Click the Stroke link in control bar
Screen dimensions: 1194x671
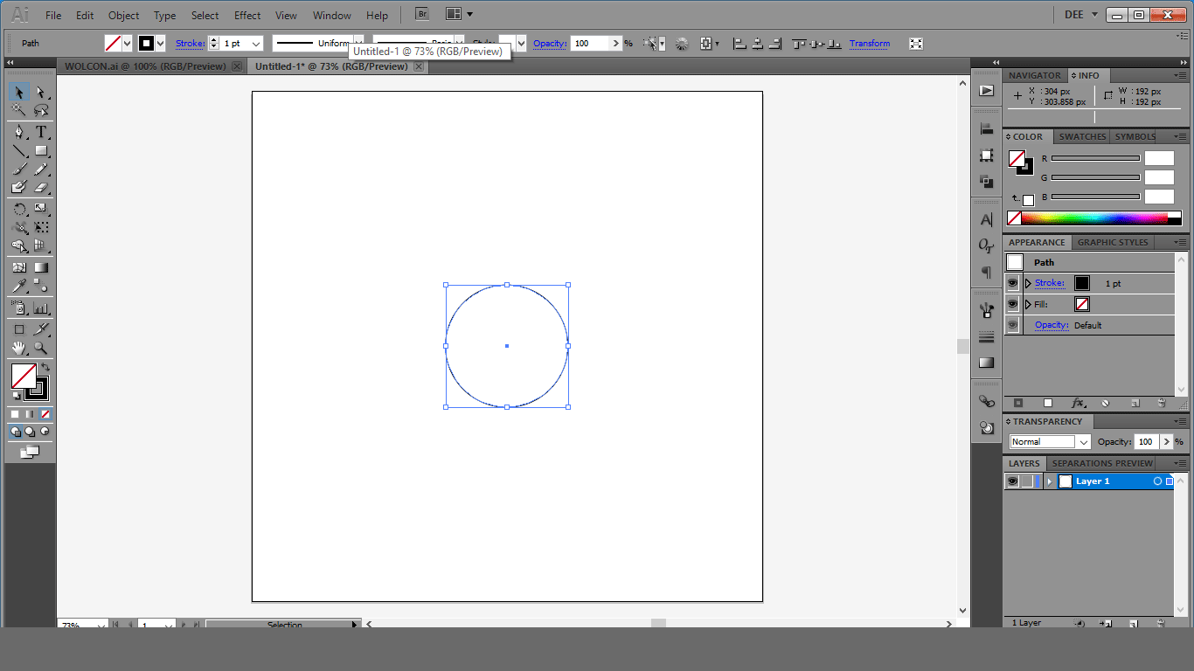pyautogui.click(x=190, y=44)
